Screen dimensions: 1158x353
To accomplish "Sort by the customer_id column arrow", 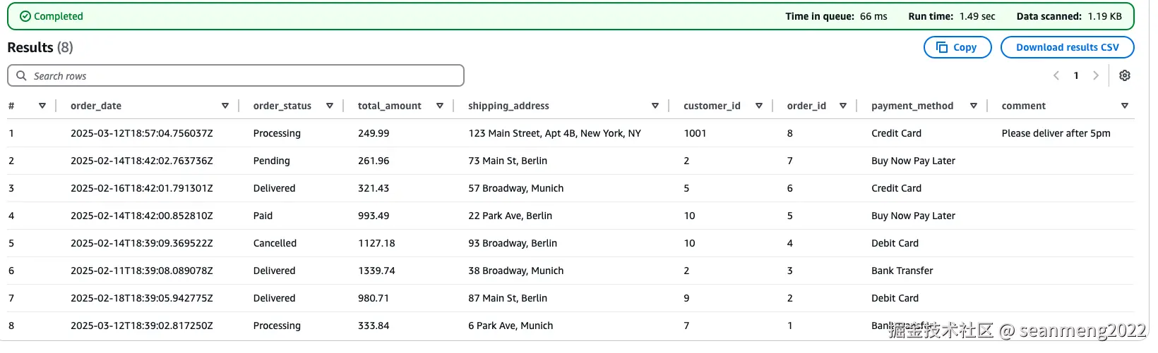I will tap(759, 106).
